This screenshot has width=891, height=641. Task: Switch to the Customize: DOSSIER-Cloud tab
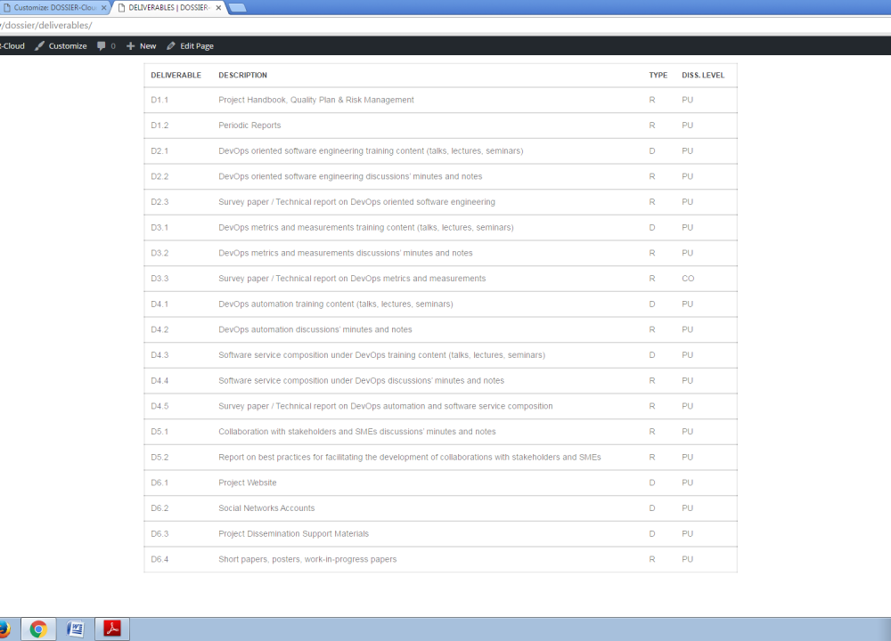[52, 7]
